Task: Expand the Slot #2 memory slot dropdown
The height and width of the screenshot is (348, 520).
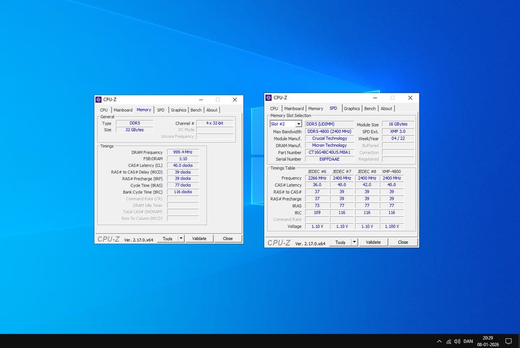Action: pyautogui.click(x=298, y=124)
